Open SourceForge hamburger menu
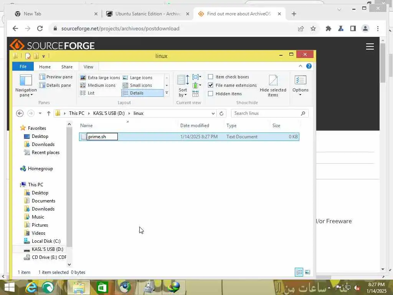This screenshot has height=295, width=393. (370, 46)
